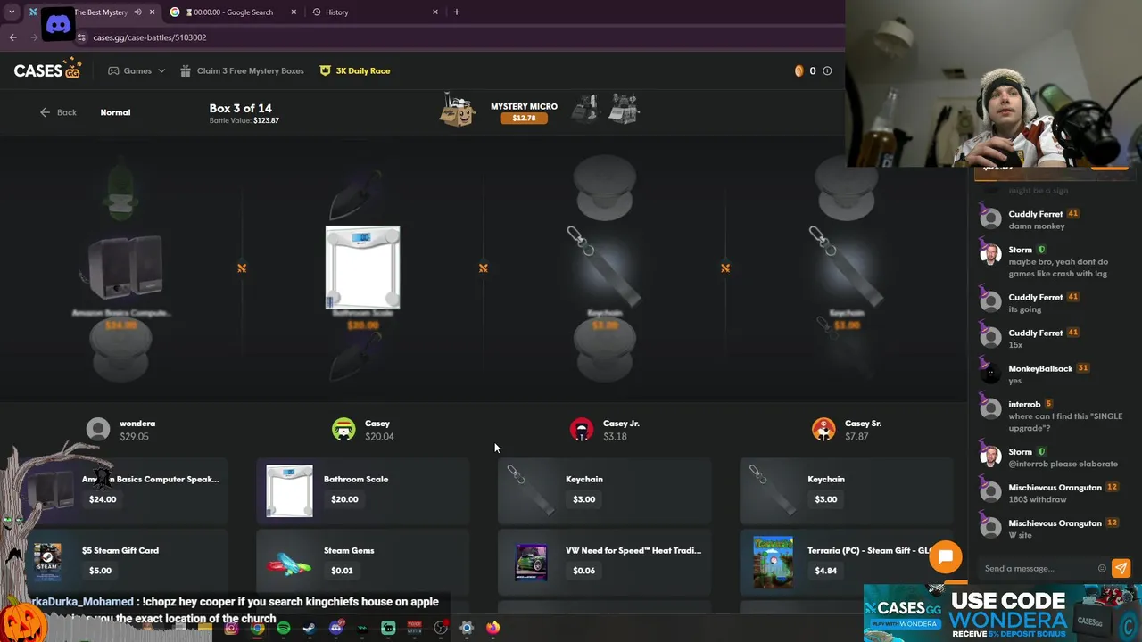Click the next box thumbnail in the queue
The width and height of the screenshot is (1142, 642).
click(x=586, y=109)
